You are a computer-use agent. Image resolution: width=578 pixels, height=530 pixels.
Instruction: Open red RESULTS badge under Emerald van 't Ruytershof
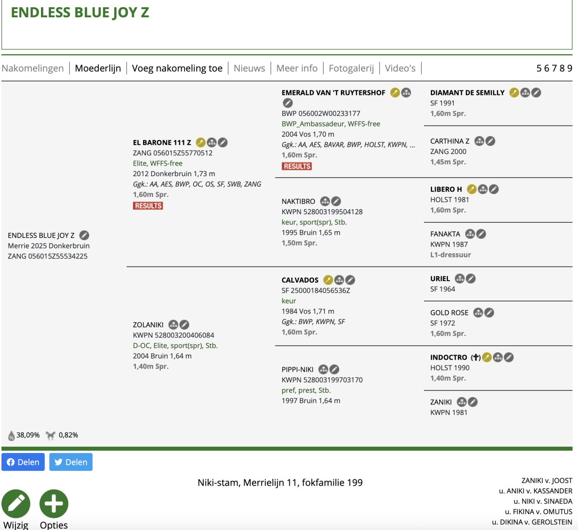coord(297,166)
